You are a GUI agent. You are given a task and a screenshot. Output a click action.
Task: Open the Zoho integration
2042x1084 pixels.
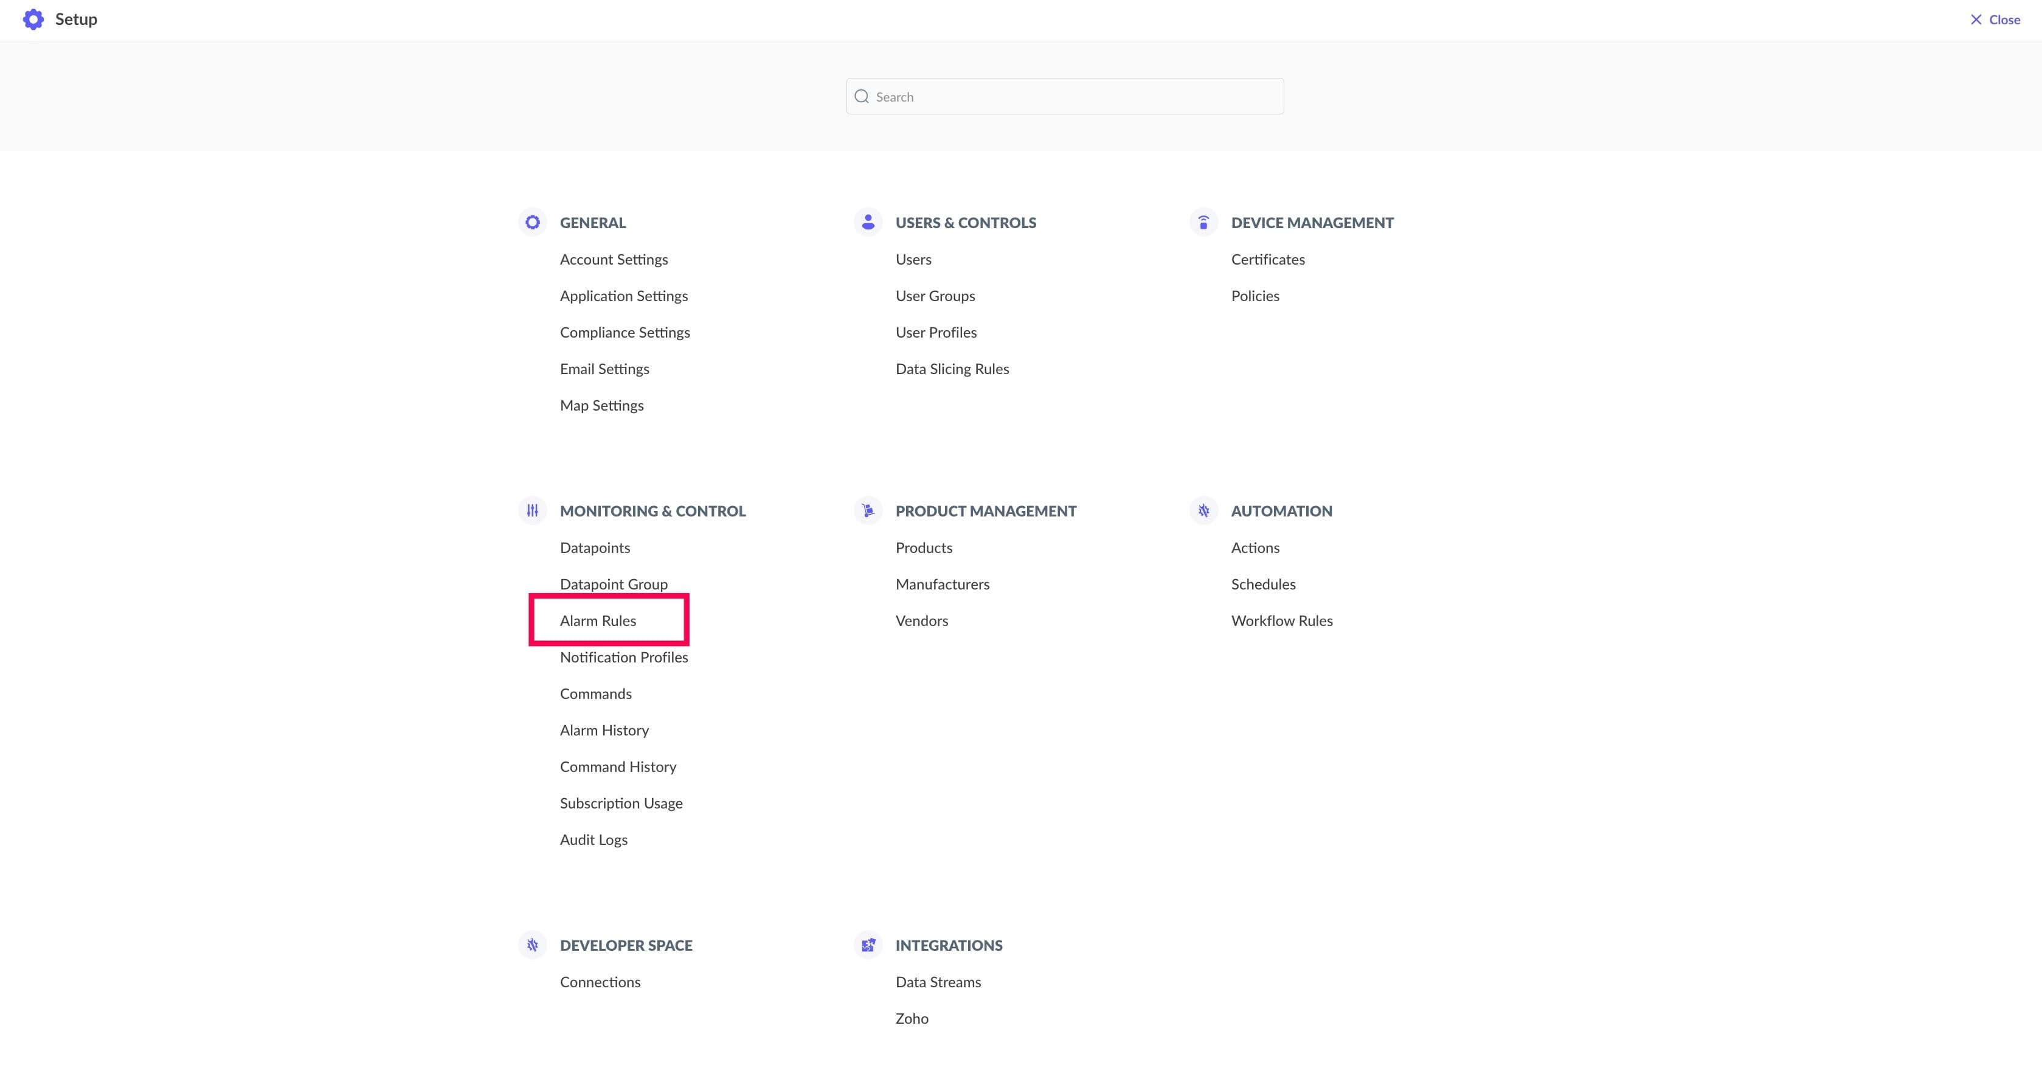pyautogui.click(x=912, y=1018)
